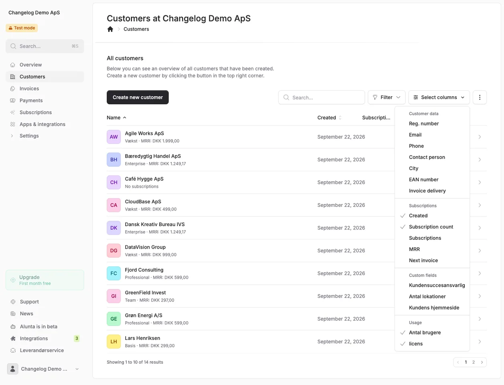Click the Upgrade first month free banner
504x385 pixels.
click(x=45, y=280)
